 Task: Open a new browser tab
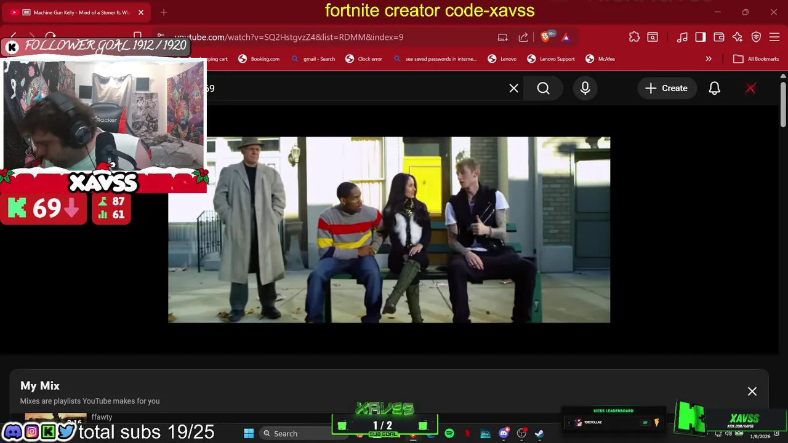[163, 12]
